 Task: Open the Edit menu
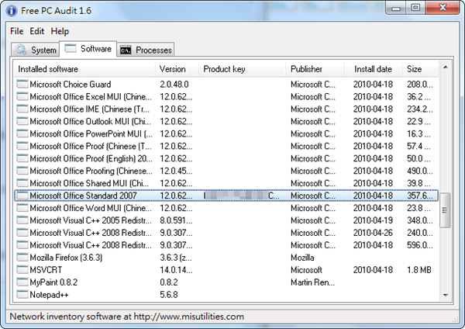click(x=36, y=31)
